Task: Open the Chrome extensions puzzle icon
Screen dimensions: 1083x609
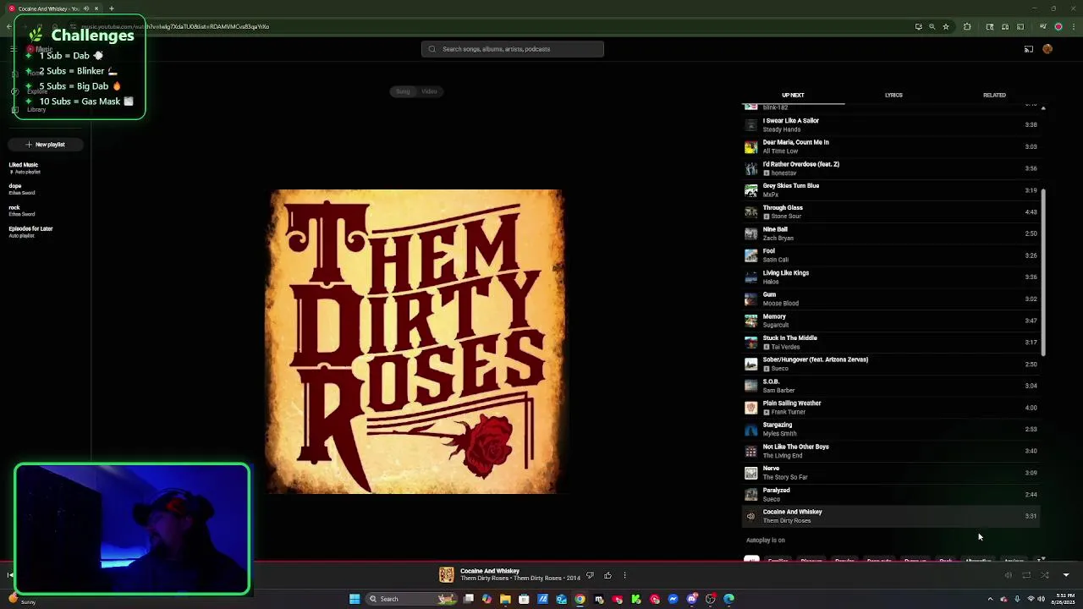Action: (967, 26)
